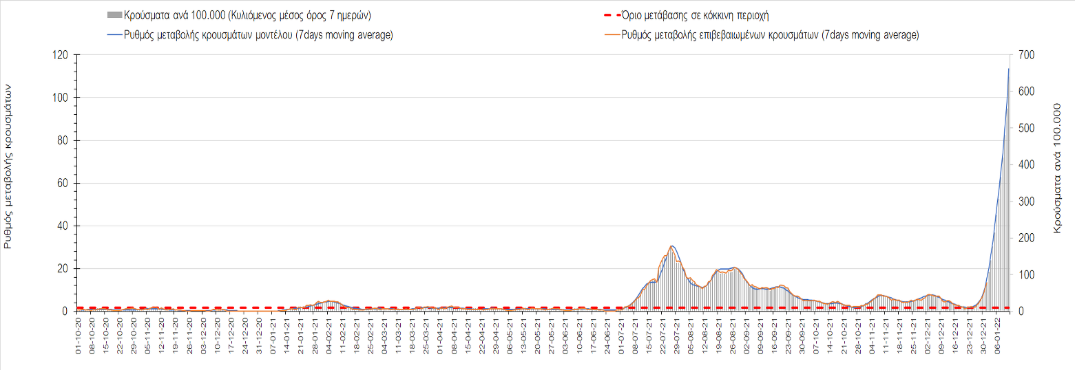Click the 300 tick on the right axis

click(1025, 202)
